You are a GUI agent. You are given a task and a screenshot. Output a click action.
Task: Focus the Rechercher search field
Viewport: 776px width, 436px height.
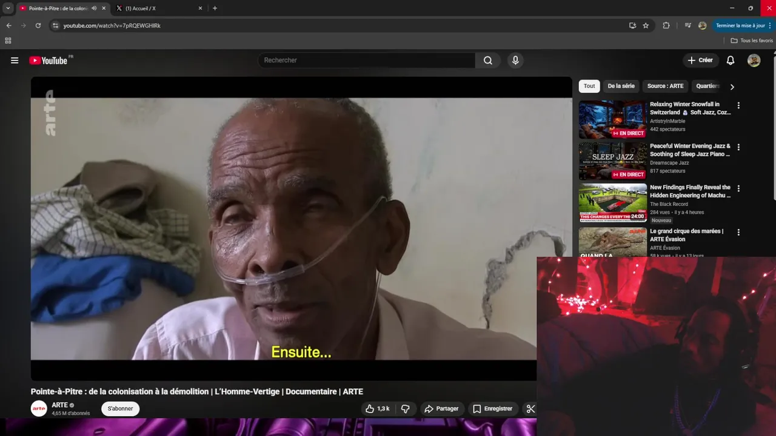coord(367,61)
